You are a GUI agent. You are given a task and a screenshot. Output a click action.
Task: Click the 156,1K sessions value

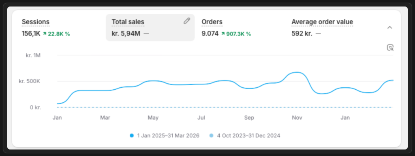[31, 34]
